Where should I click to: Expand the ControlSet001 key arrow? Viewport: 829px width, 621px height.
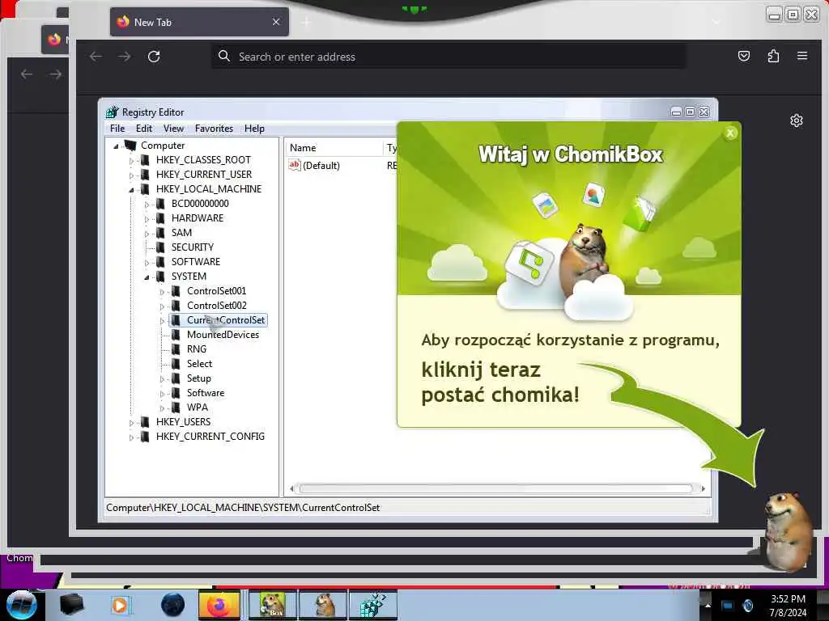[162, 291]
